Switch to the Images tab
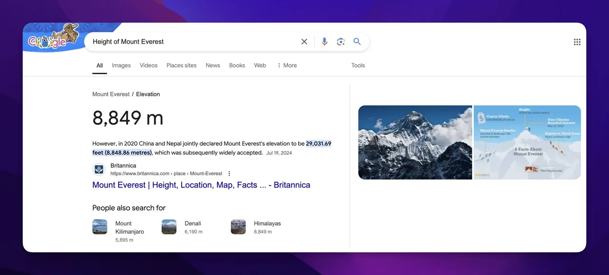The height and width of the screenshot is (275, 609). tap(121, 66)
